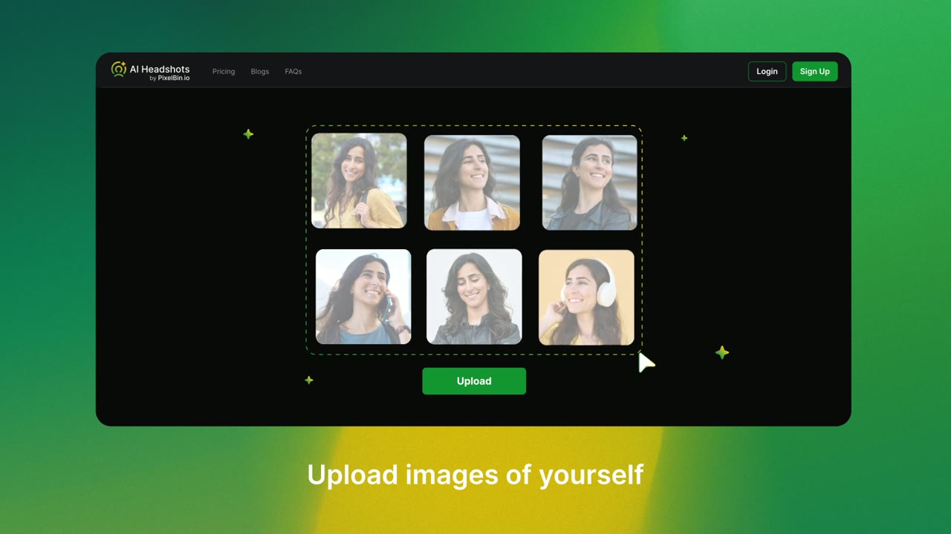Select the photo of the woman looking down, eyes closed
The width and height of the screenshot is (951, 534).
click(x=474, y=297)
